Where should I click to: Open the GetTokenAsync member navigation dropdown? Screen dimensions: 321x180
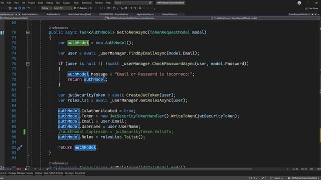267,18
